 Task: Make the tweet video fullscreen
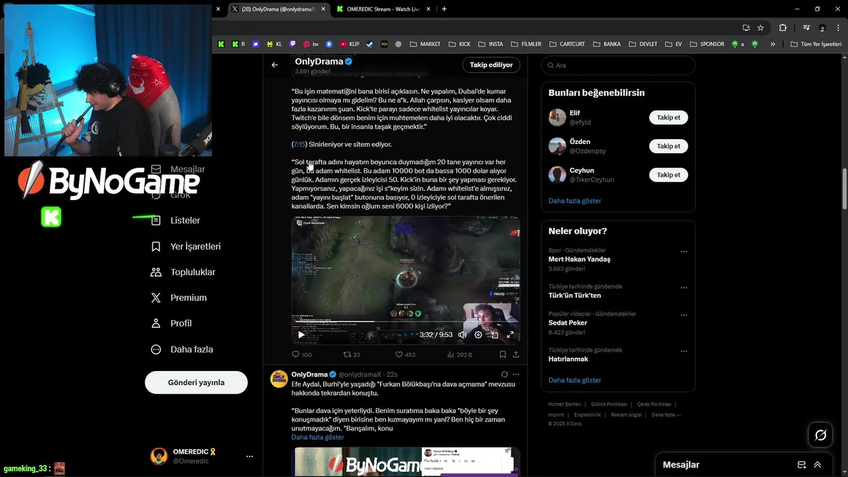pyautogui.click(x=510, y=335)
